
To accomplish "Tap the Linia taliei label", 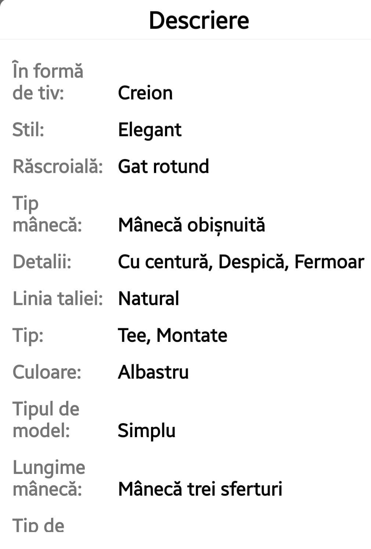I will coord(58,298).
